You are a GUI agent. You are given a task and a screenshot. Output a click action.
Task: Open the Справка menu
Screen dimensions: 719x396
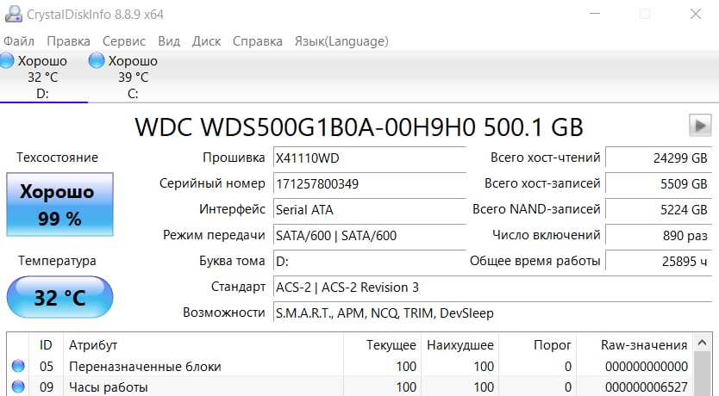[x=257, y=41]
